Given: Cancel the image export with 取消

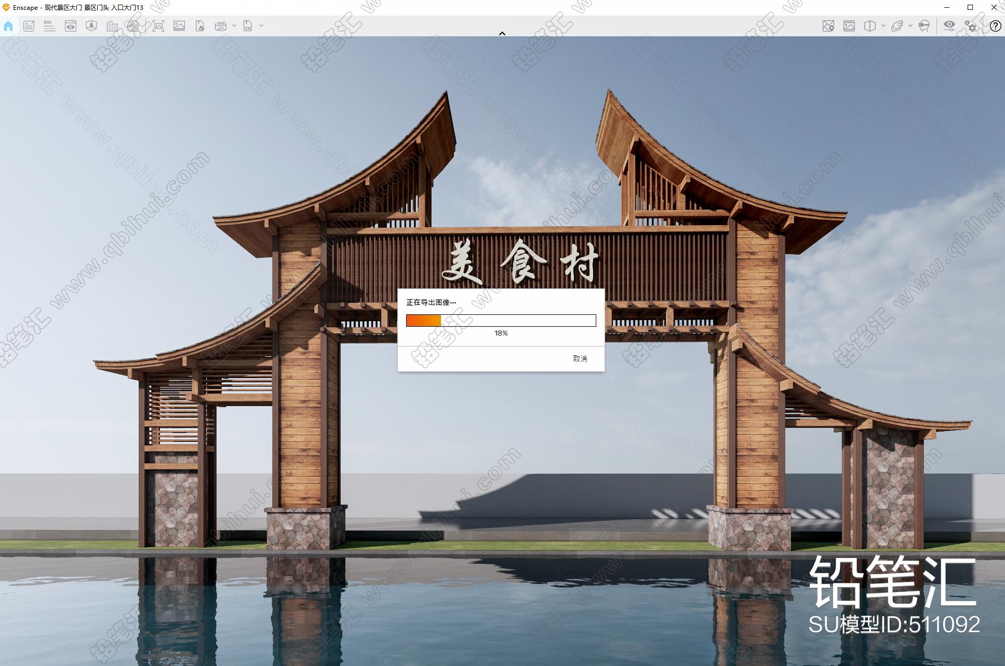Looking at the screenshot, I should [580, 359].
